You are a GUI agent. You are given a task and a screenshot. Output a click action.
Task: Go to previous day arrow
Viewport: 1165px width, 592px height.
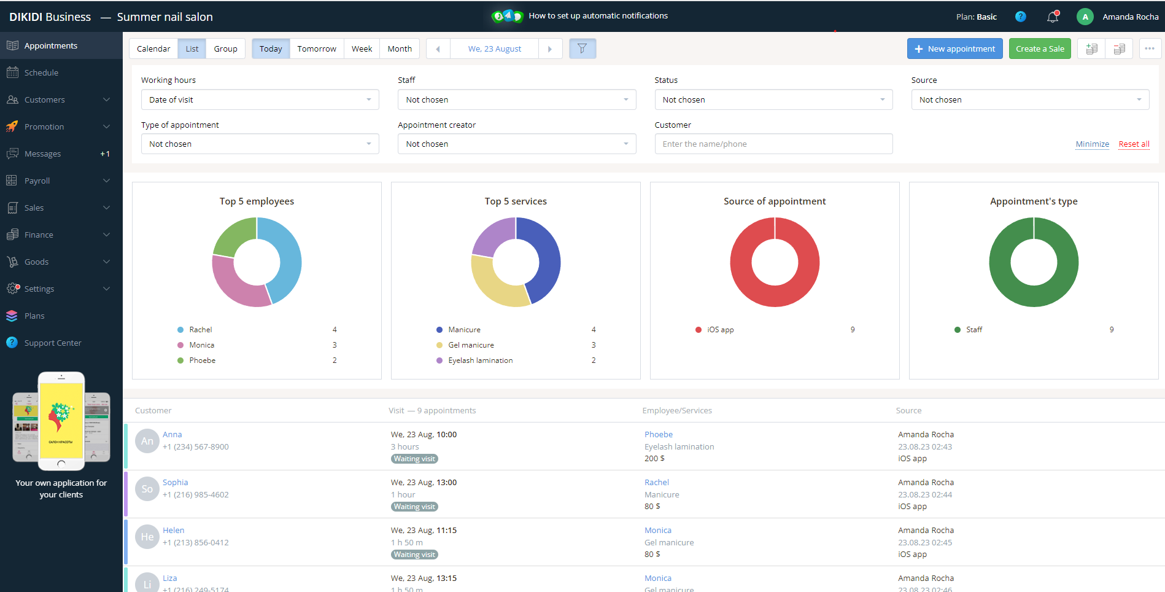point(438,49)
